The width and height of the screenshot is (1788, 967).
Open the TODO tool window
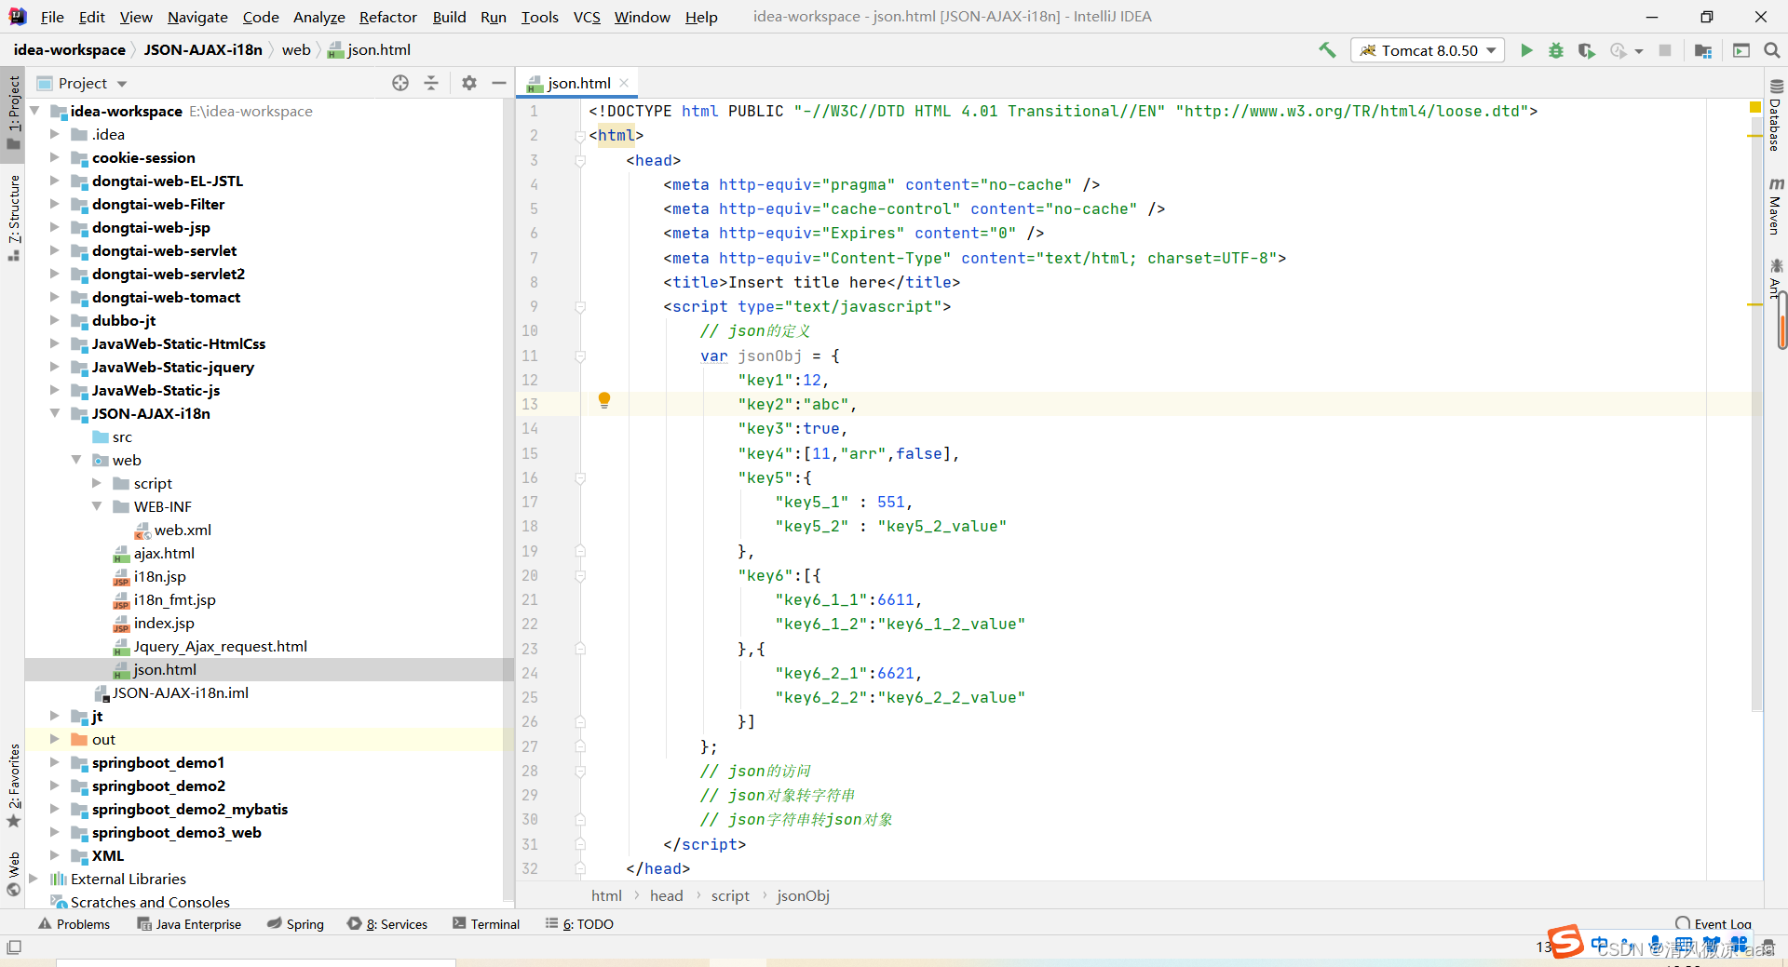[579, 924]
